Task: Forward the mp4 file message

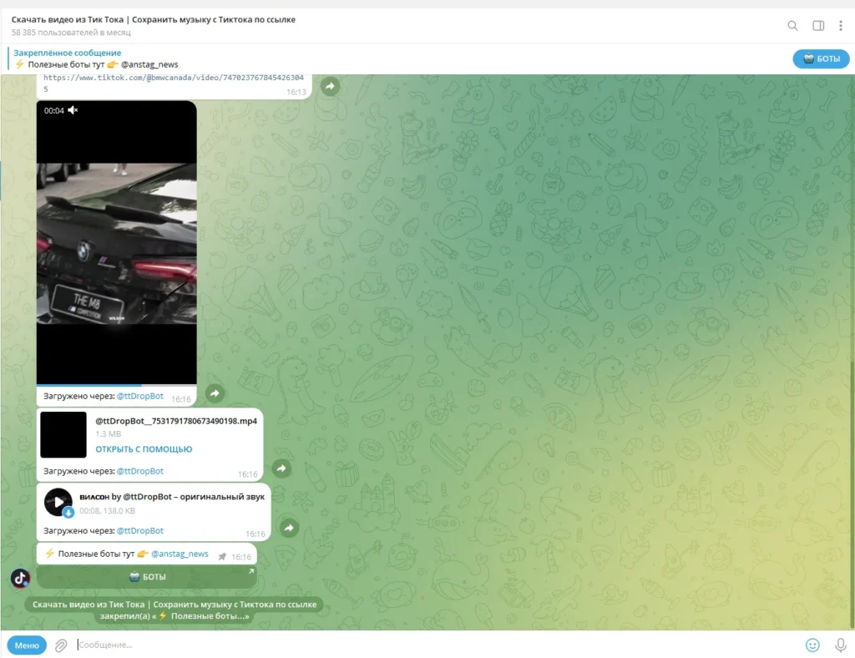Action: 281,468
